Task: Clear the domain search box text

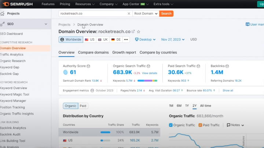Action: (x=129, y=14)
